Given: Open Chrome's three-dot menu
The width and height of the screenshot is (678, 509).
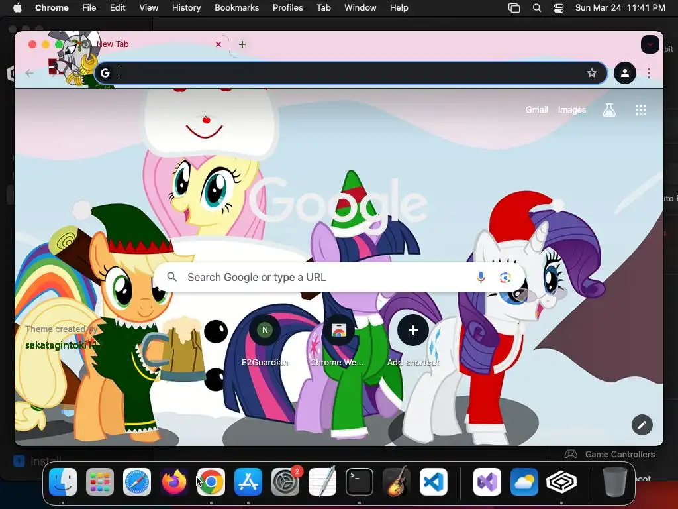Looking at the screenshot, I should 649,73.
